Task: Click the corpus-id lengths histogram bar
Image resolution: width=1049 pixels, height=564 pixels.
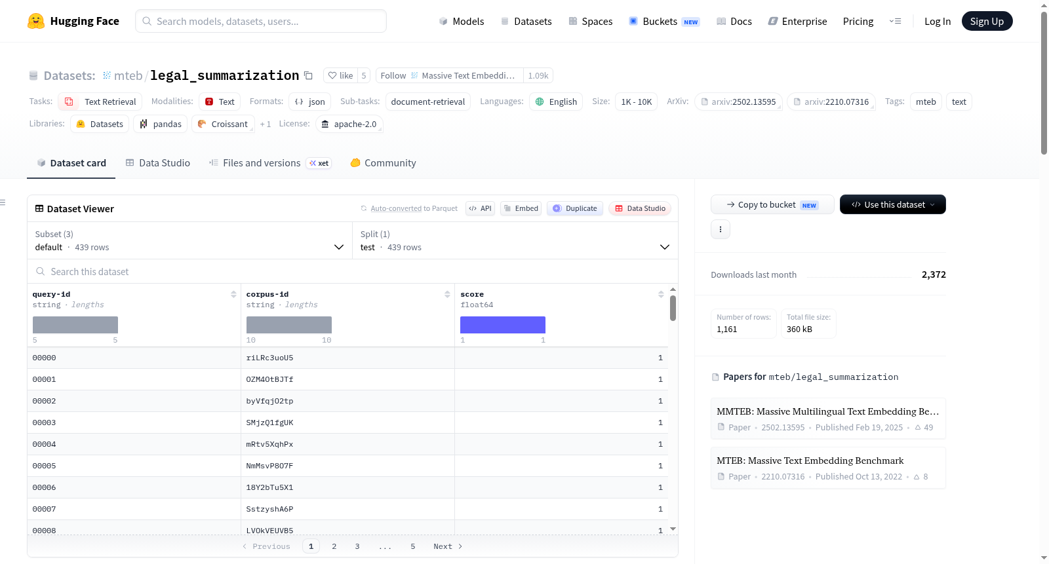Action: pos(289,325)
